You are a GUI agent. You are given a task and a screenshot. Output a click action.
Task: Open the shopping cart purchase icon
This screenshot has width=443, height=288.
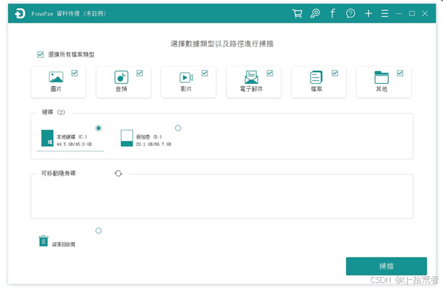[297, 14]
